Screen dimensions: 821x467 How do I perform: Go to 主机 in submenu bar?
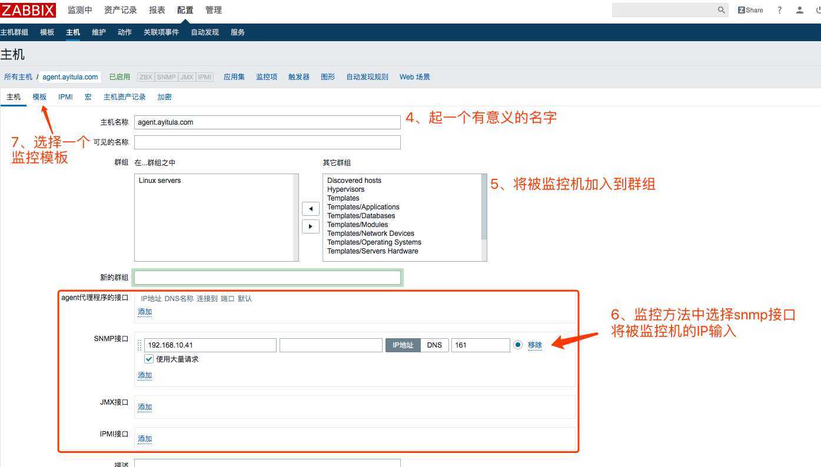(x=73, y=32)
